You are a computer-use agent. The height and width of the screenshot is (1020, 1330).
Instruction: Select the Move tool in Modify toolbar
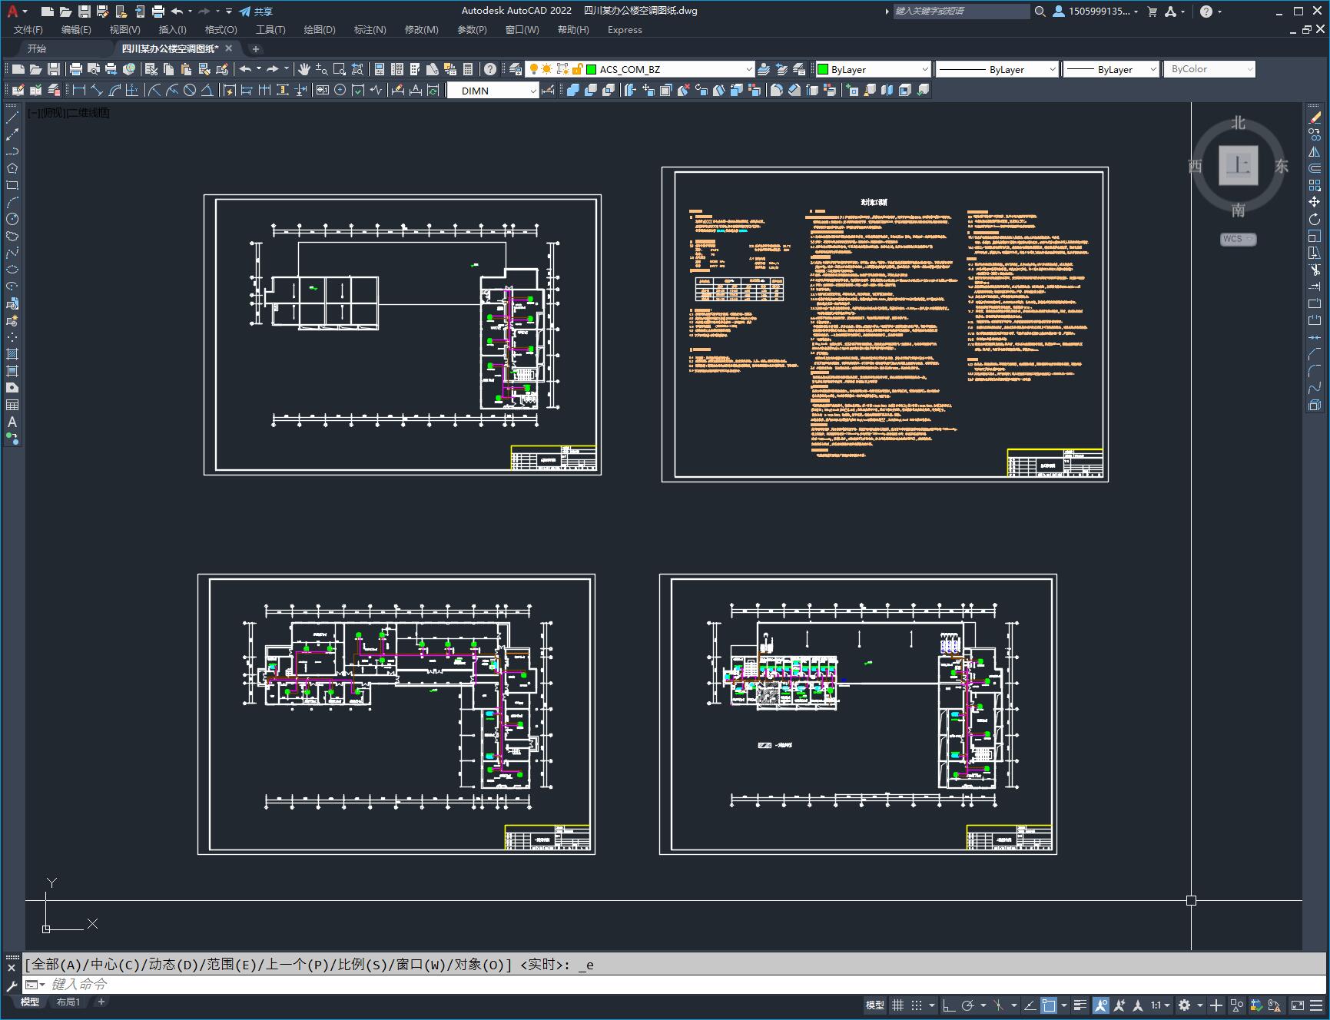click(x=1315, y=202)
